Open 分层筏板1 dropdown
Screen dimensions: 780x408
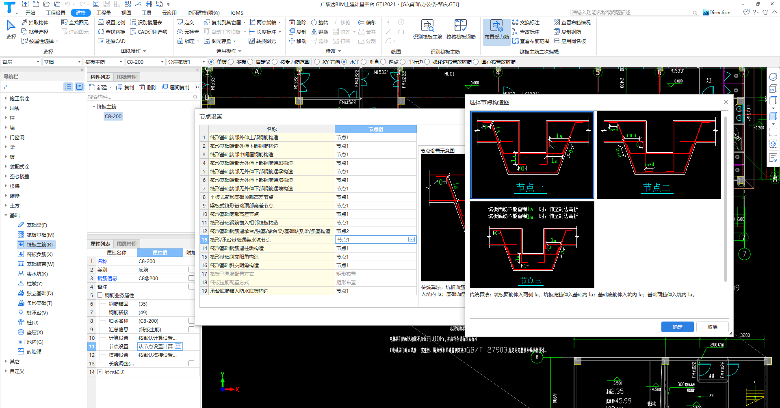(187, 62)
